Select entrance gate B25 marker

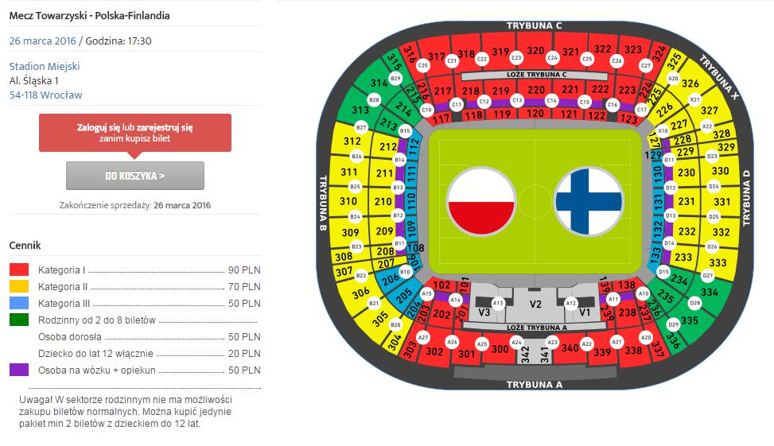[x=355, y=187]
